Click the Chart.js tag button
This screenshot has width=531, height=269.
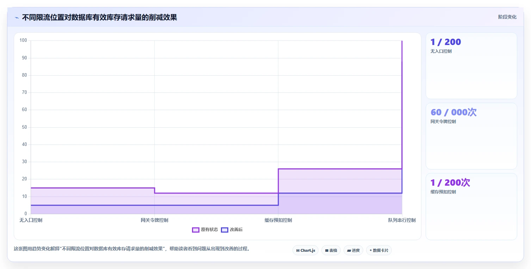[x=305, y=250]
